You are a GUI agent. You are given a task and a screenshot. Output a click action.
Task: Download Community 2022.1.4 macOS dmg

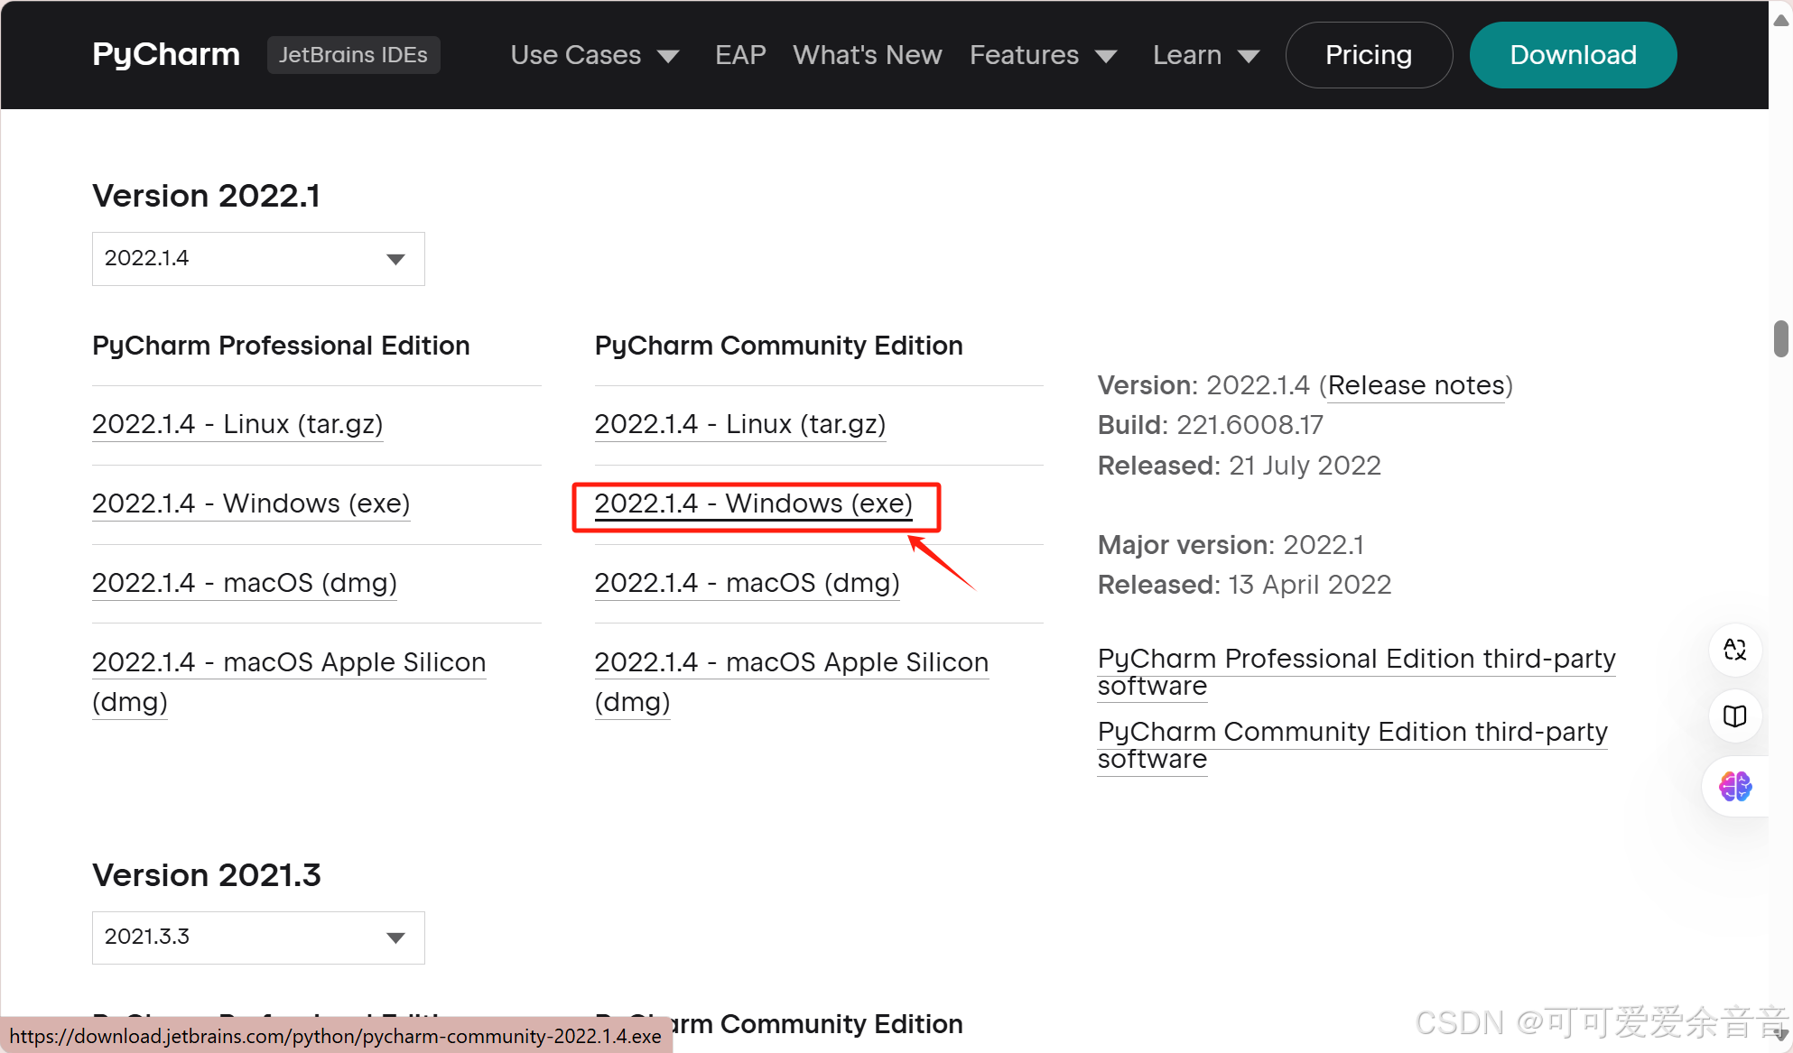pyautogui.click(x=748, y=583)
